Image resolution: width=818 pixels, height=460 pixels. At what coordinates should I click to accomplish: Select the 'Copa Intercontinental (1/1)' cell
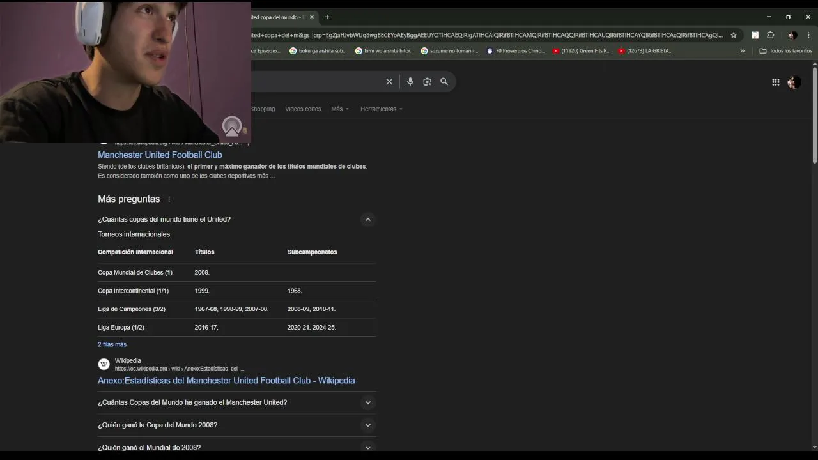133,291
